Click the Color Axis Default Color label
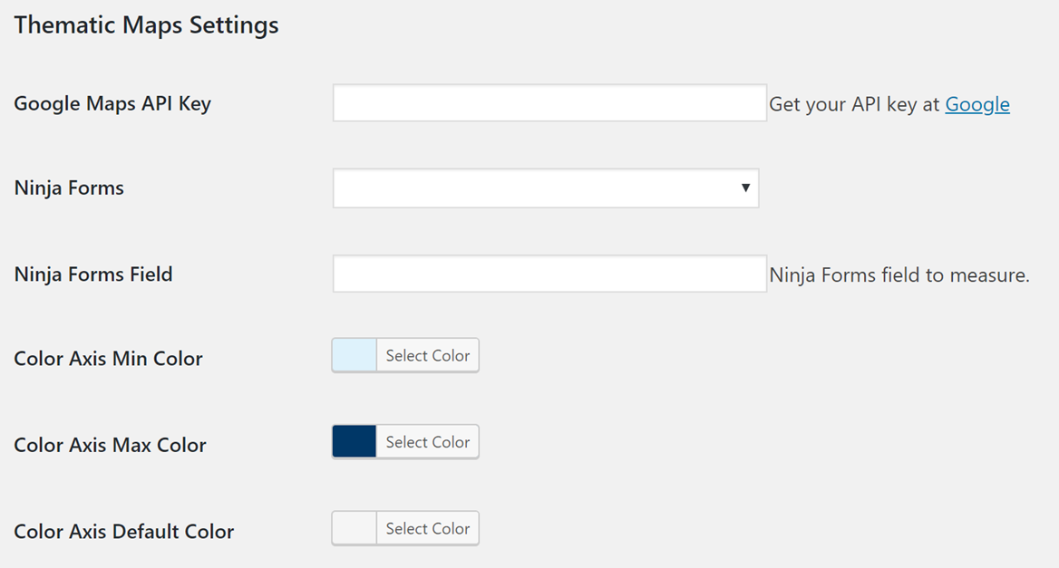1059x568 pixels. [x=124, y=531]
